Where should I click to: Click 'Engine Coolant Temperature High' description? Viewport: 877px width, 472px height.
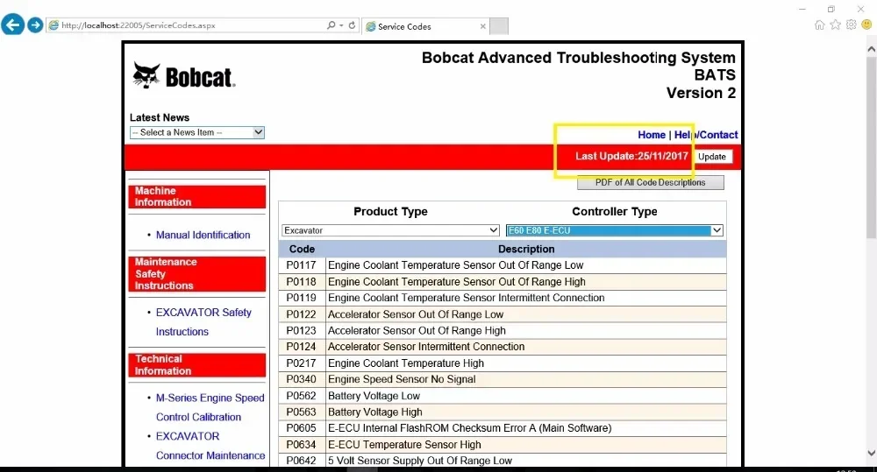406,363
